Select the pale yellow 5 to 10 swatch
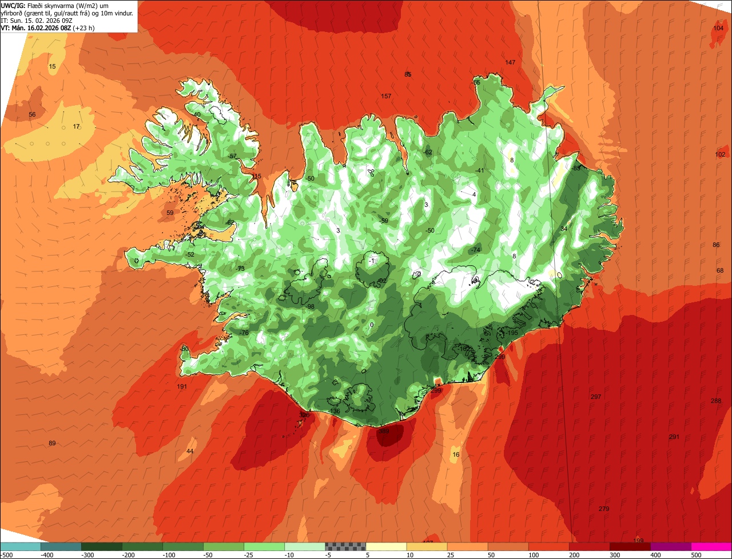This screenshot has width=732, height=559. pos(386,546)
